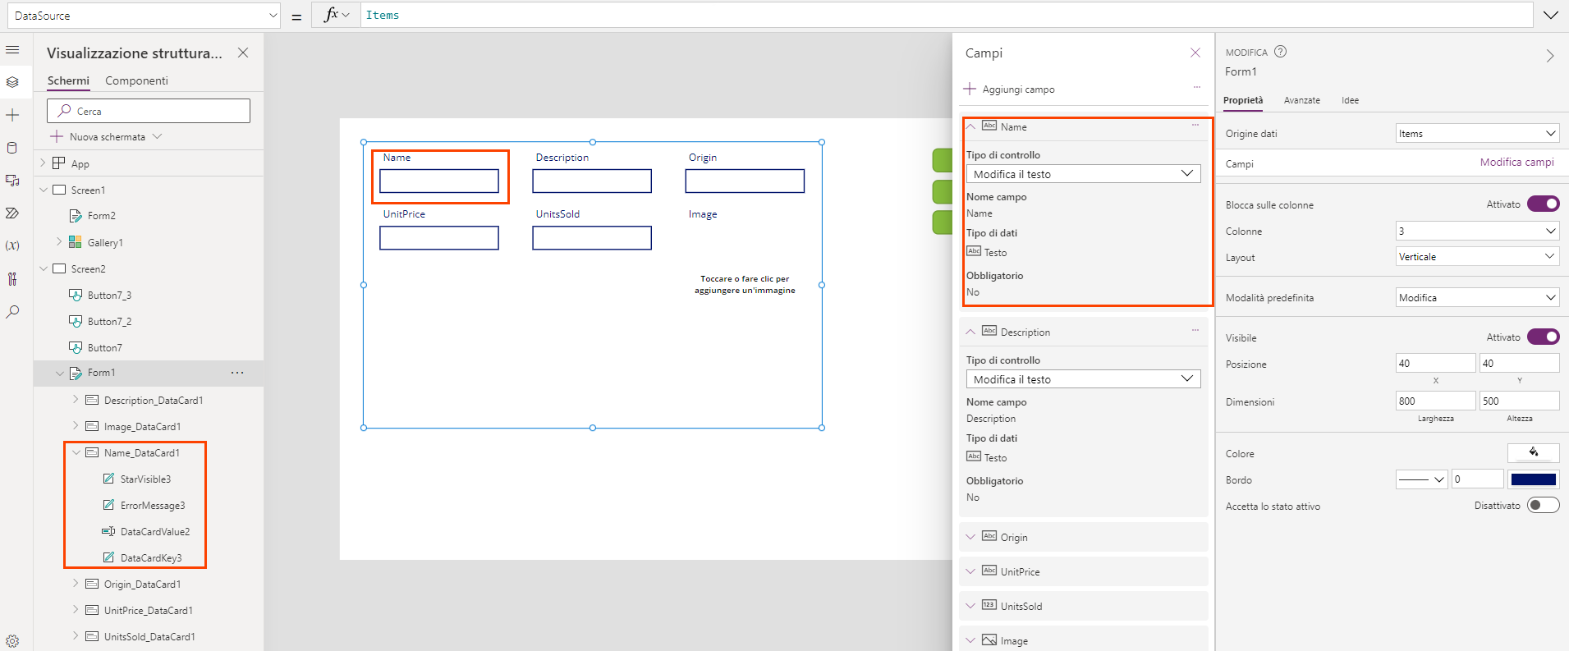Collapse the Name_DataCard1 tree node

click(x=76, y=452)
